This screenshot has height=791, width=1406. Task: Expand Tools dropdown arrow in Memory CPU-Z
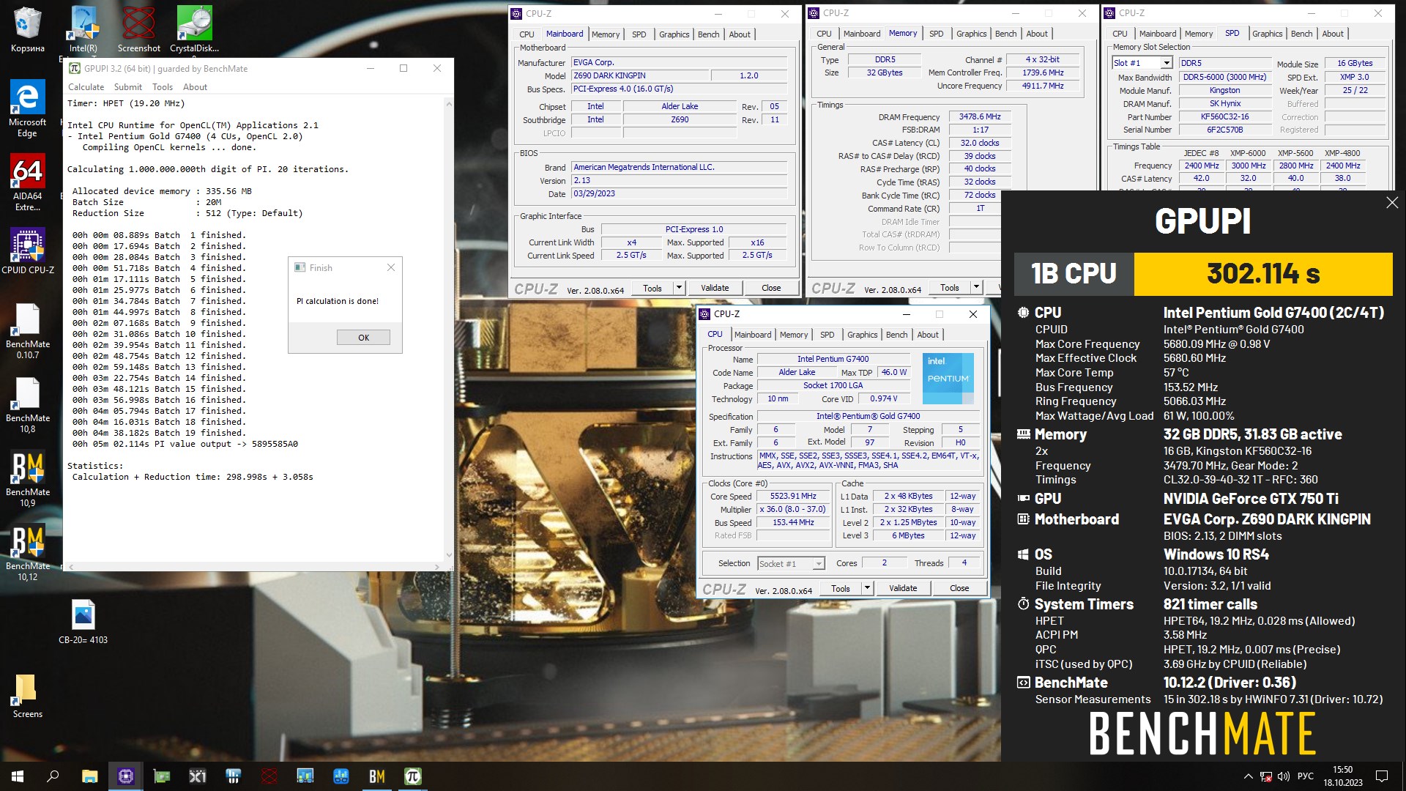pos(976,288)
